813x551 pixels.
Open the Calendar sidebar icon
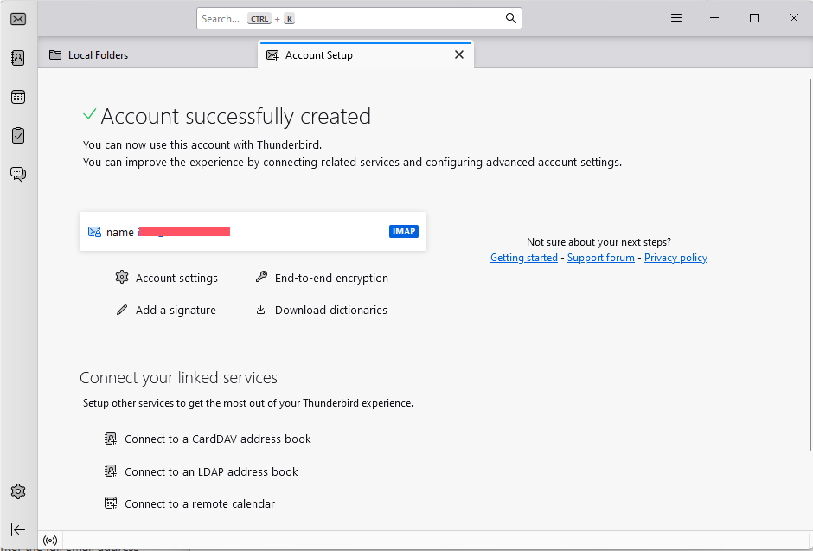coord(17,96)
